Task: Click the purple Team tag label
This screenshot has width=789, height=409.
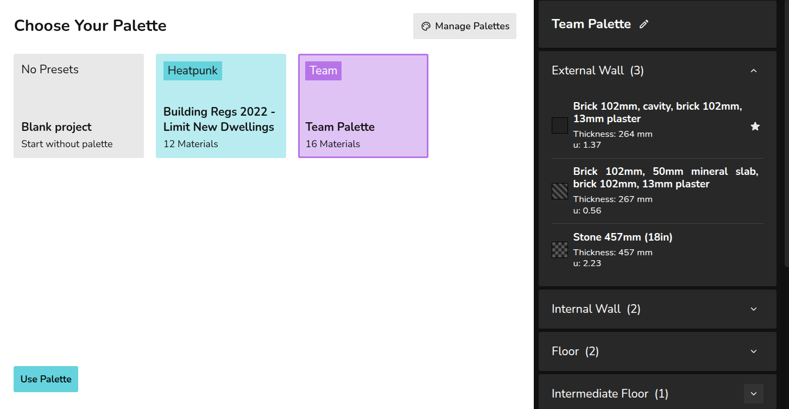Action: (323, 71)
